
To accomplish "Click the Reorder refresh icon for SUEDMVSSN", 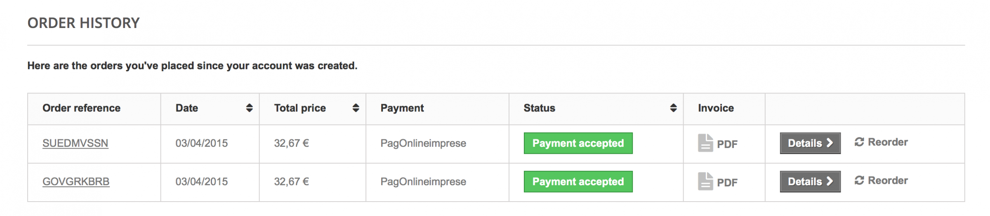I will click(x=859, y=142).
